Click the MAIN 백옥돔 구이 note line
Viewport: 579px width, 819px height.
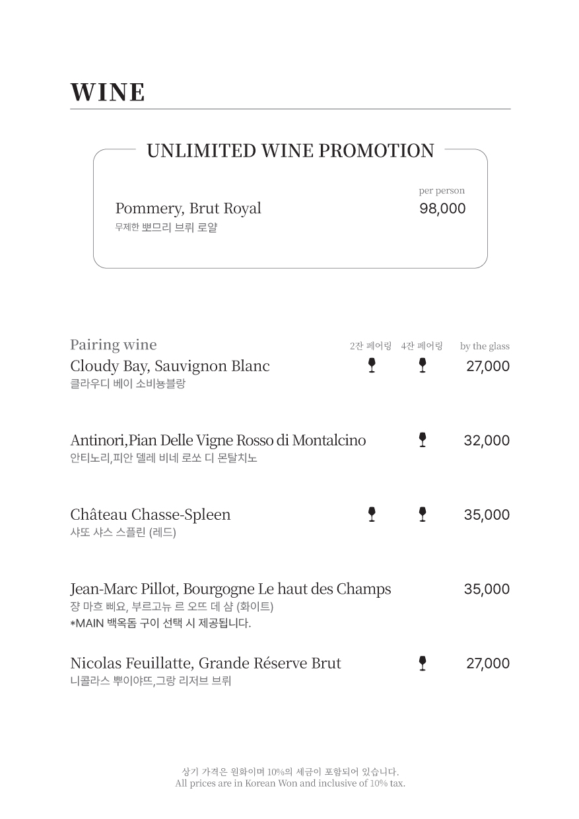[x=160, y=623]
